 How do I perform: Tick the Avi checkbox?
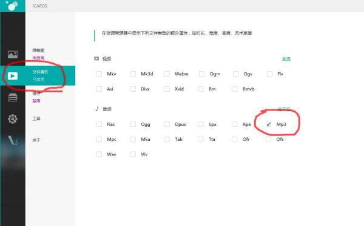(x=99, y=89)
